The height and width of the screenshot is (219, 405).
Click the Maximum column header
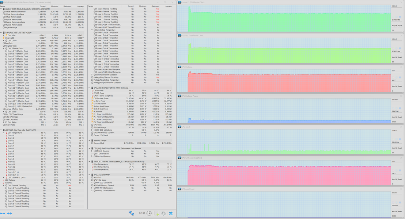pyautogui.click(x=67, y=6)
